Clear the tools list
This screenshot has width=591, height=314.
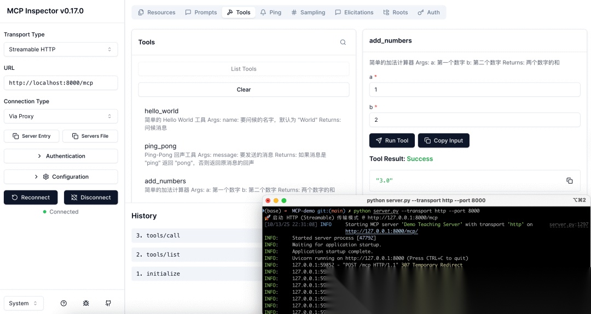pos(244,90)
